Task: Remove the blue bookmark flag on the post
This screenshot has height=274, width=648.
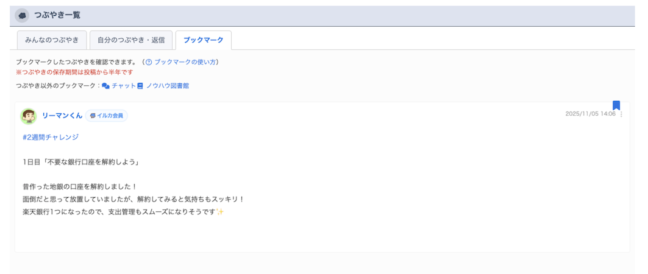Action: coord(616,105)
